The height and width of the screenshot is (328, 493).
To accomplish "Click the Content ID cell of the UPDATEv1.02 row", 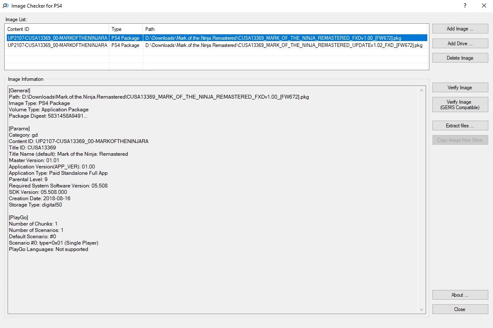I will [x=57, y=45].
